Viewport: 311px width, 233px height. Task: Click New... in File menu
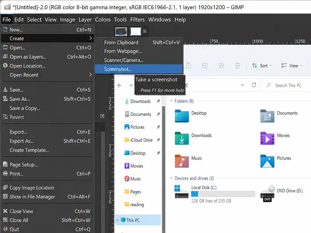[x=47, y=30]
